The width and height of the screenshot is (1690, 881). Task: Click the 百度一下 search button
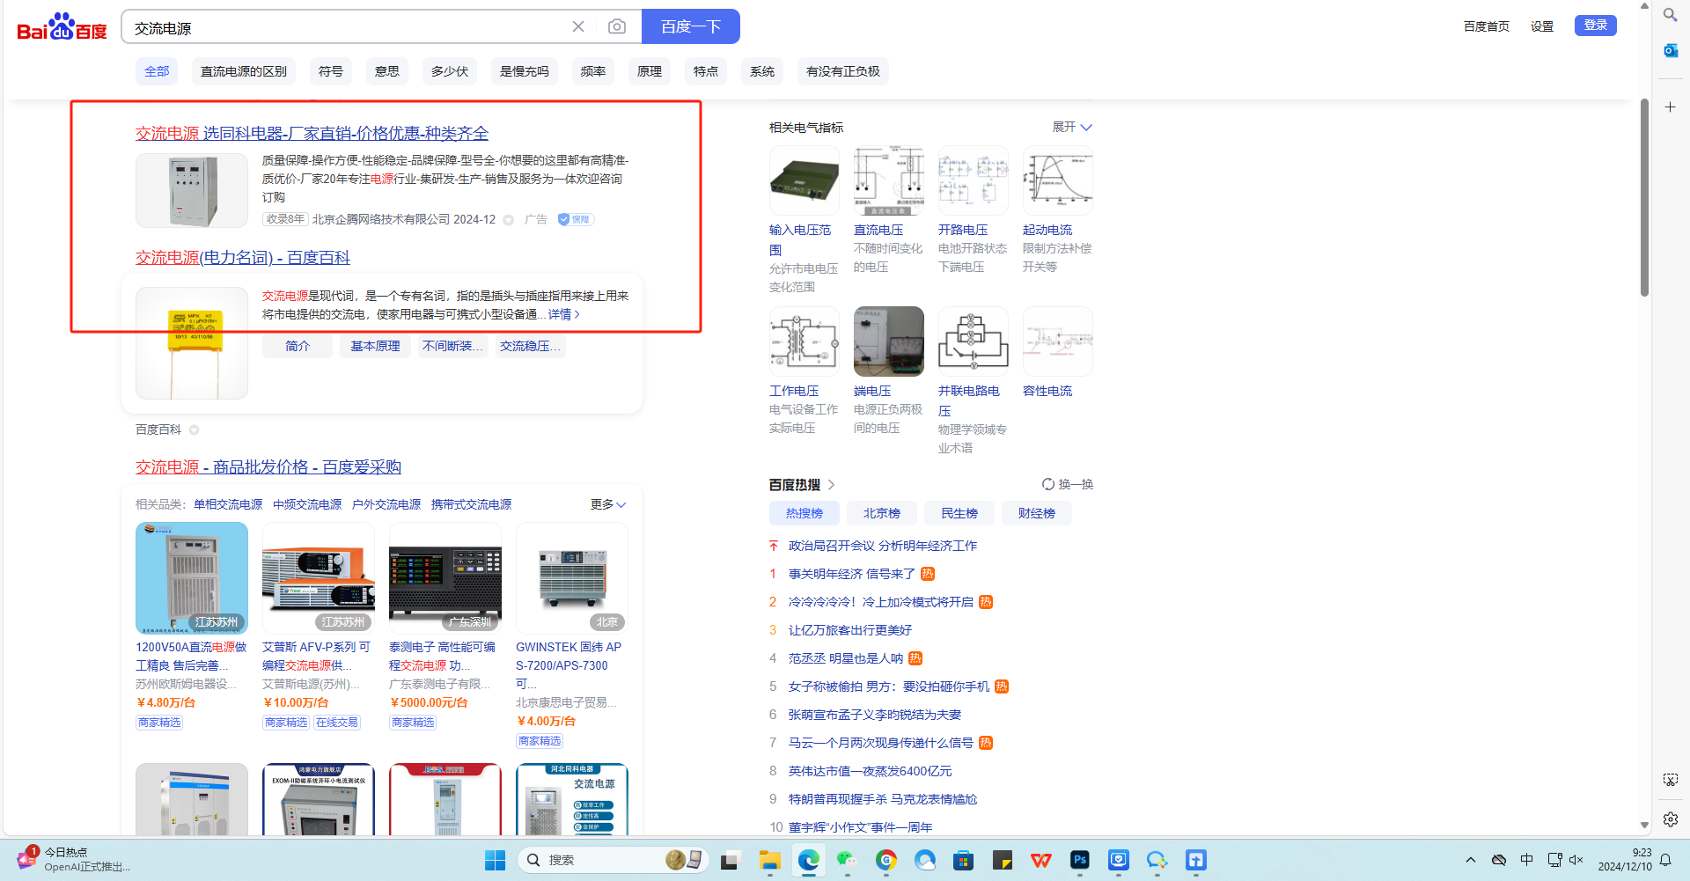click(x=690, y=27)
